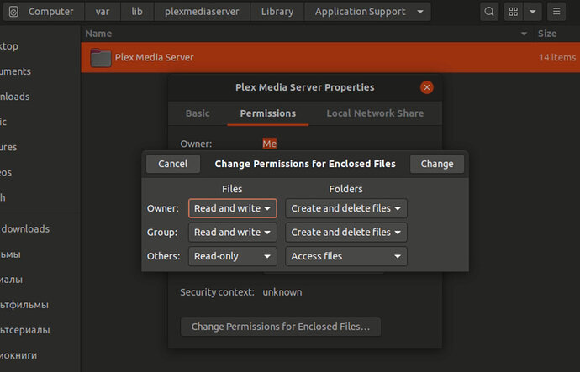Switch to the Basic tab

tap(198, 113)
